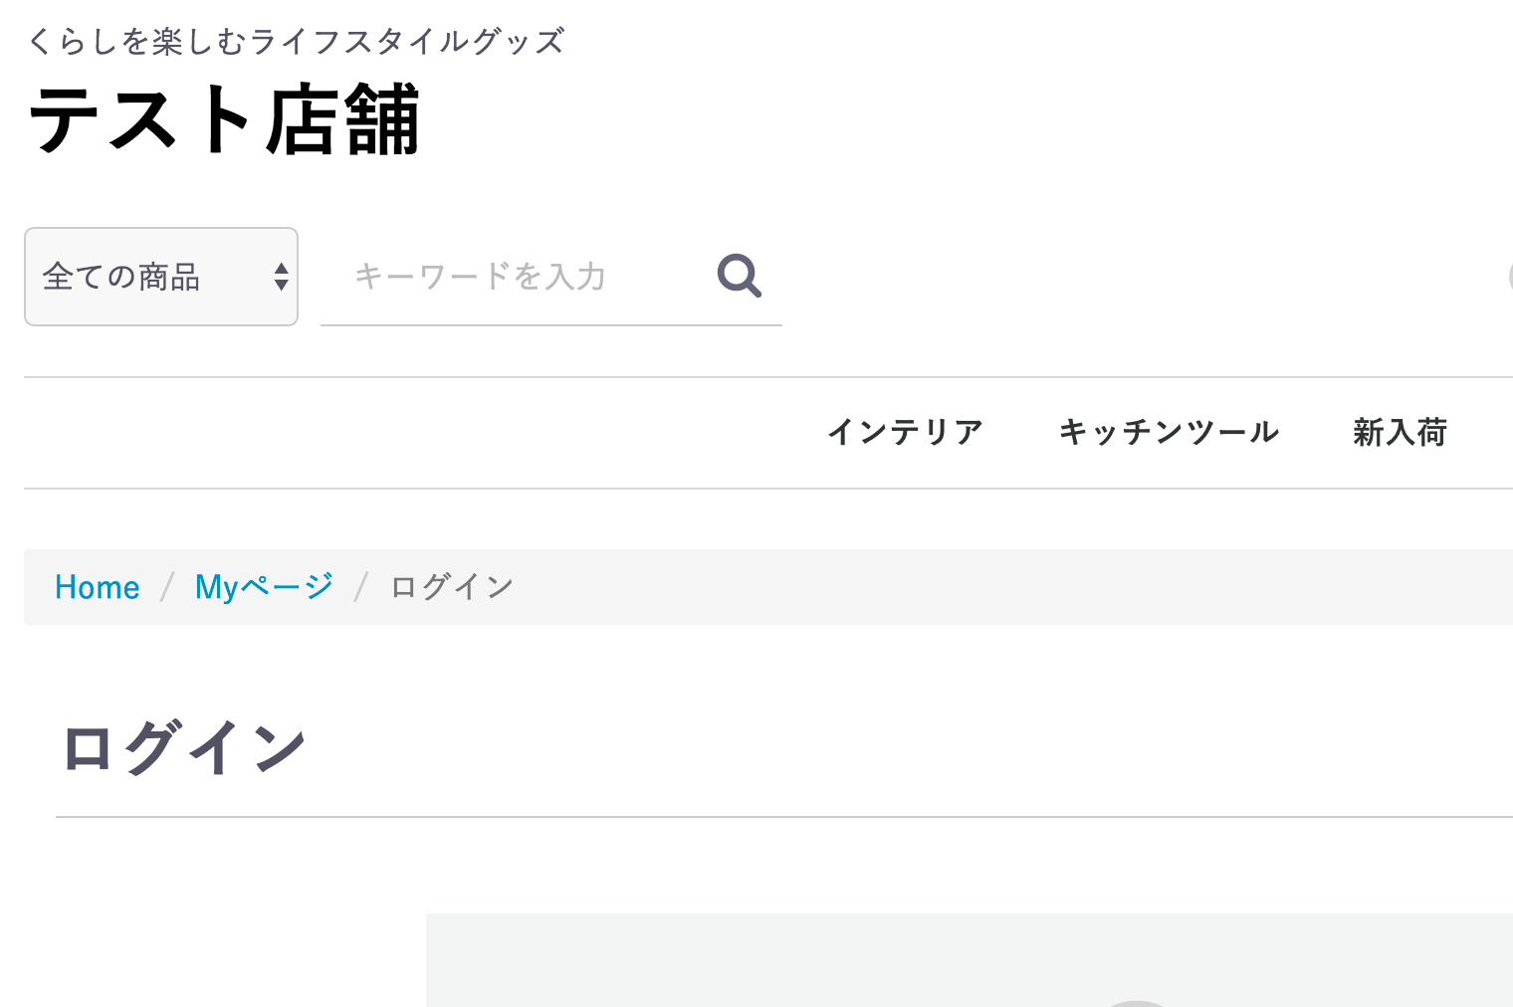The width and height of the screenshot is (1513, 1007).
Task: Follow the Home breadcrumb link
Action: (98, 587)
